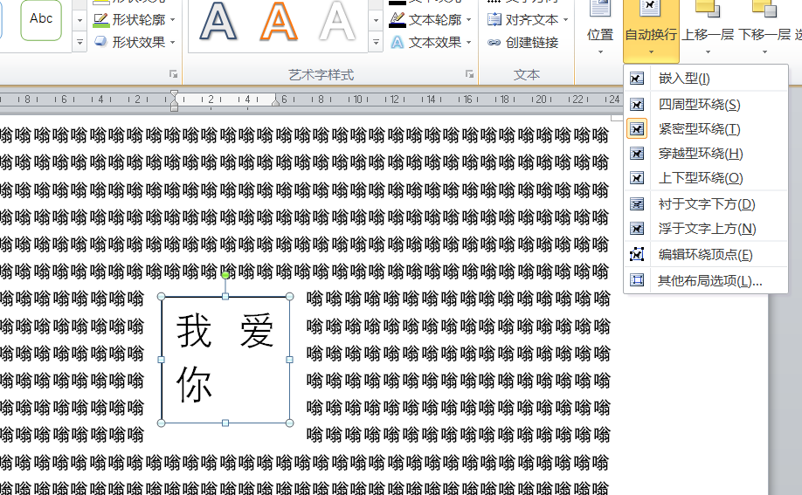Apply the dark blue outlined WordArt style
The image size is (802, 495).
coord(218,21)
